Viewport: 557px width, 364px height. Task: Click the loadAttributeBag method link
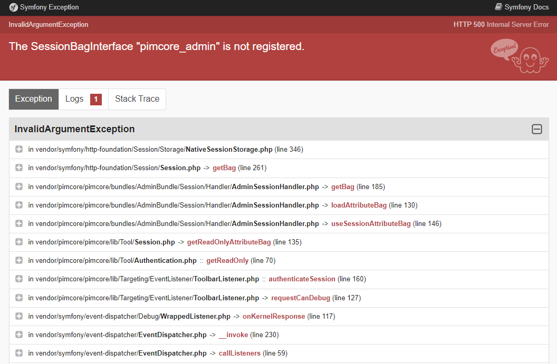click(x=359, y=205)
